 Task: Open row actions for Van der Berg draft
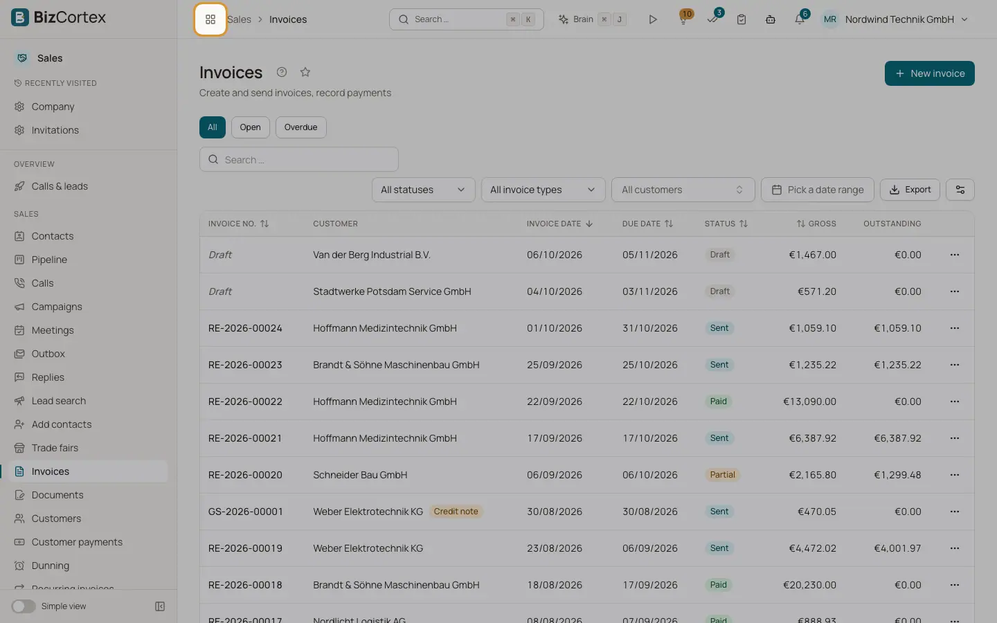(x=955, y=255)
